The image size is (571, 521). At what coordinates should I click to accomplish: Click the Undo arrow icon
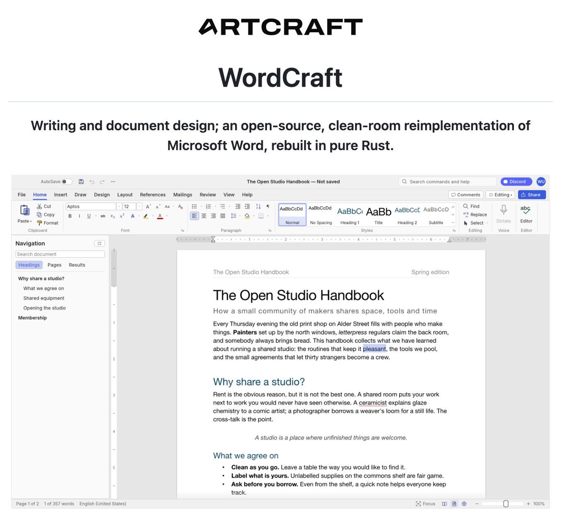click(x=92, y=182)
